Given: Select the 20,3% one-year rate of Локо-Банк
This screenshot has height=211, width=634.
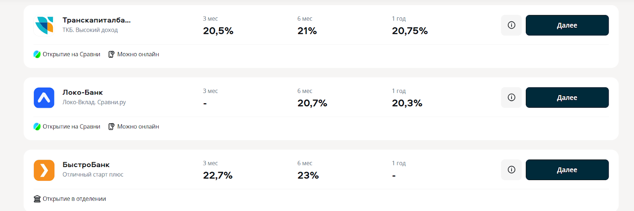Looking at the screenshot, I should coord(407,103).
